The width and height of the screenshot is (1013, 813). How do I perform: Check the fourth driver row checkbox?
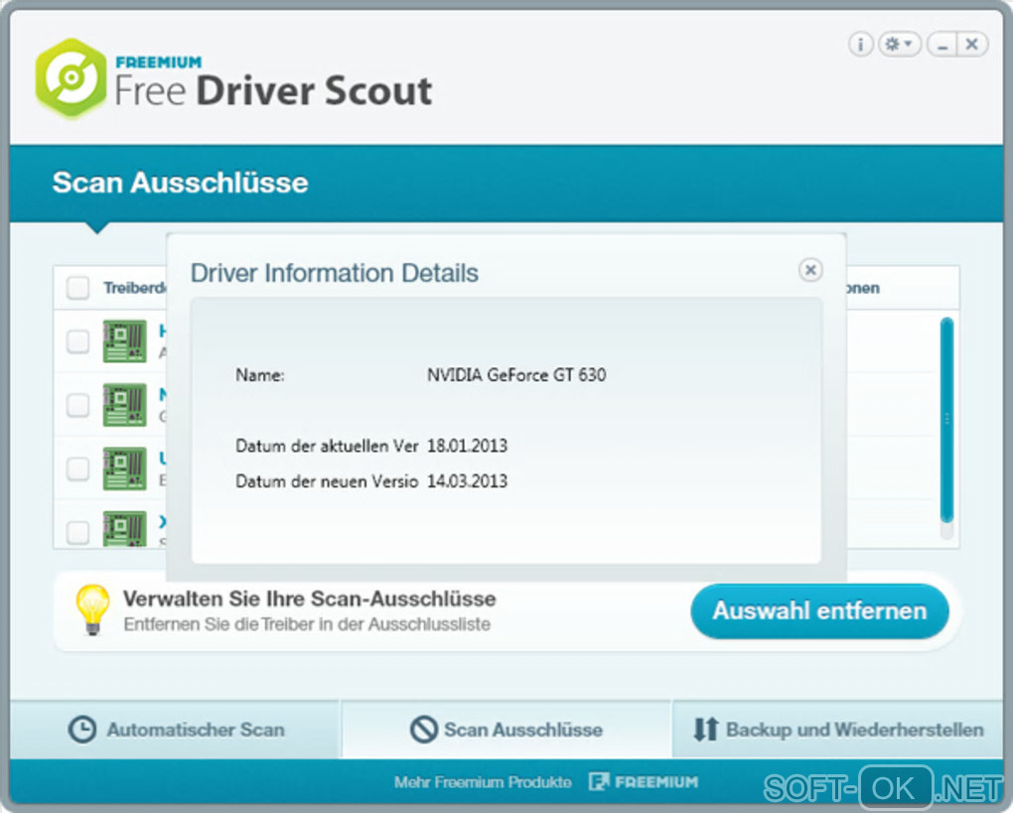coord(78,532)
